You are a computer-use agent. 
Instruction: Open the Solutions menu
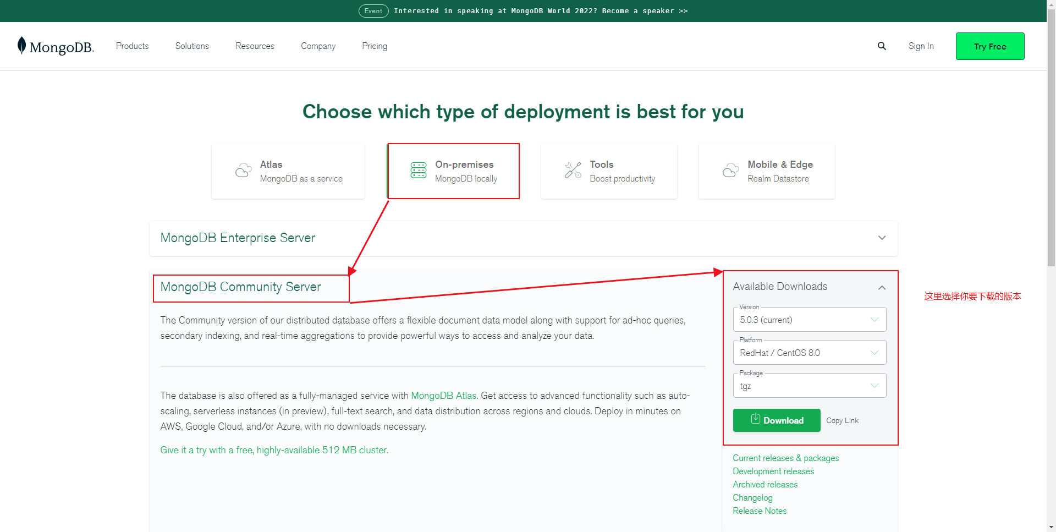(192, 46)
